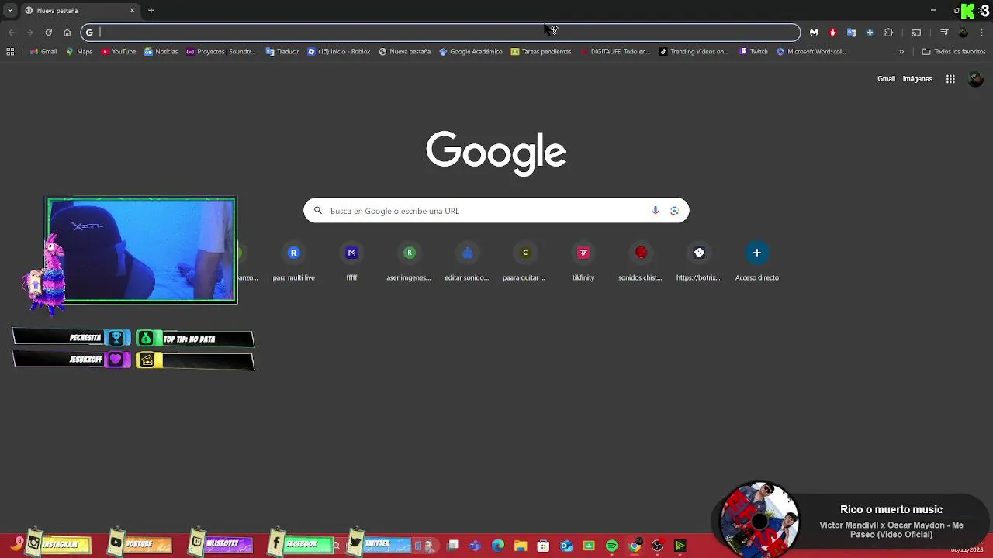Open the Microsoft Word bookmark
Image resolution: width=993 pixels, height=558 pixels.
tap(811, 52)
